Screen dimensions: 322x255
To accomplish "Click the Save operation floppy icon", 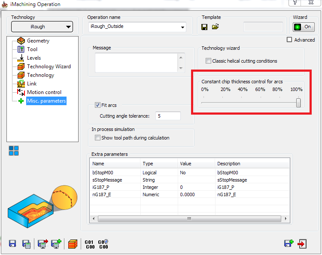I will (12, 244).
